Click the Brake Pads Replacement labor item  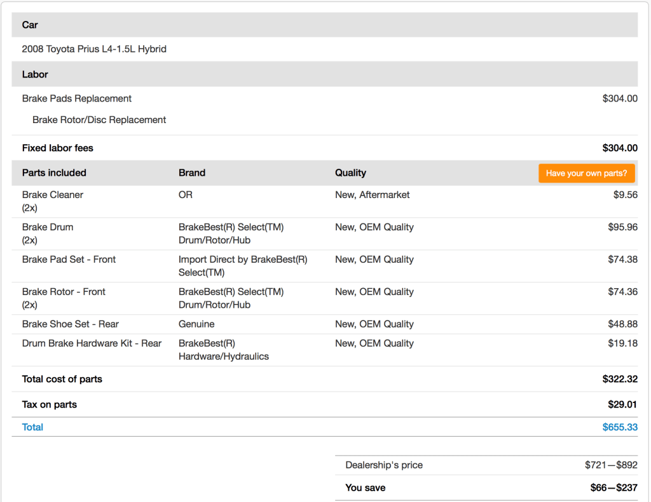coord(77,98)
